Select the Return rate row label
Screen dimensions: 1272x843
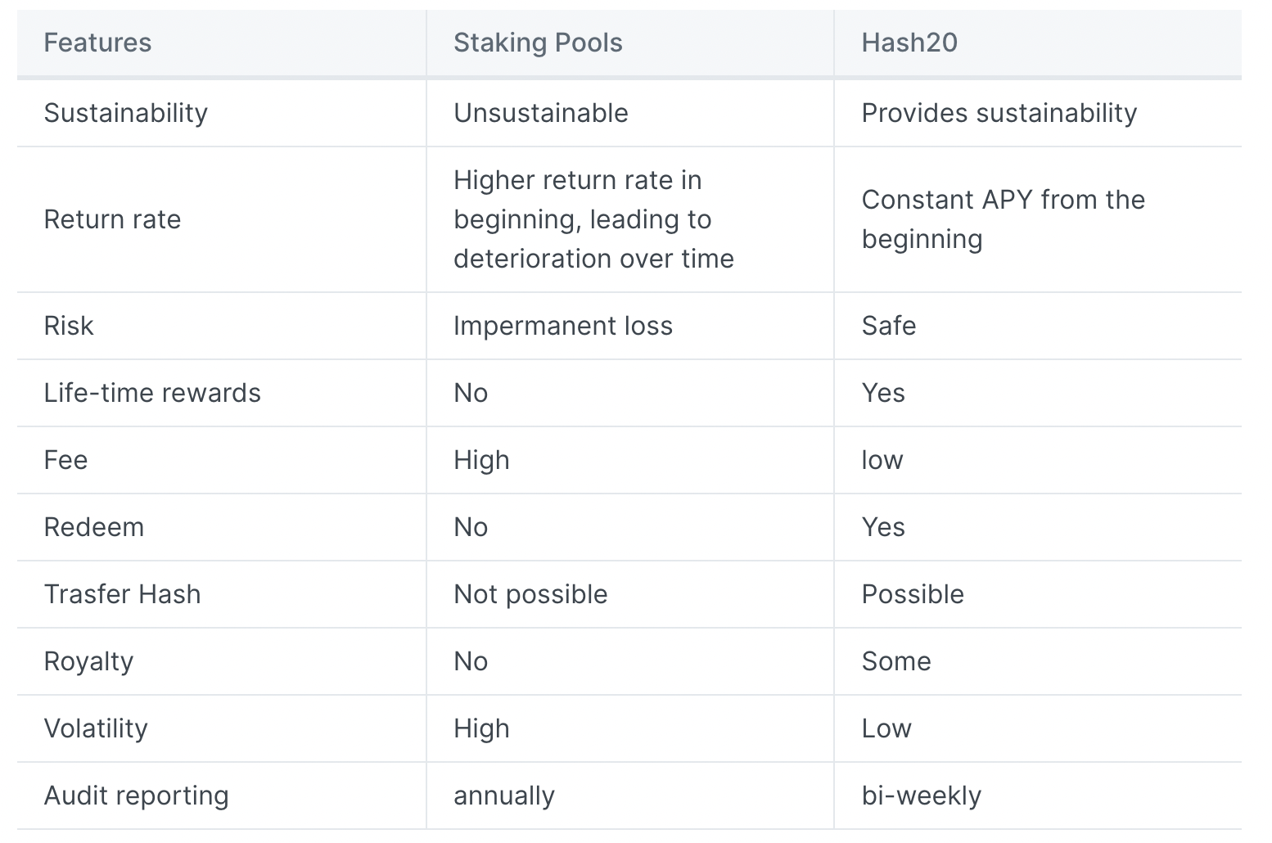coord(112,219)
